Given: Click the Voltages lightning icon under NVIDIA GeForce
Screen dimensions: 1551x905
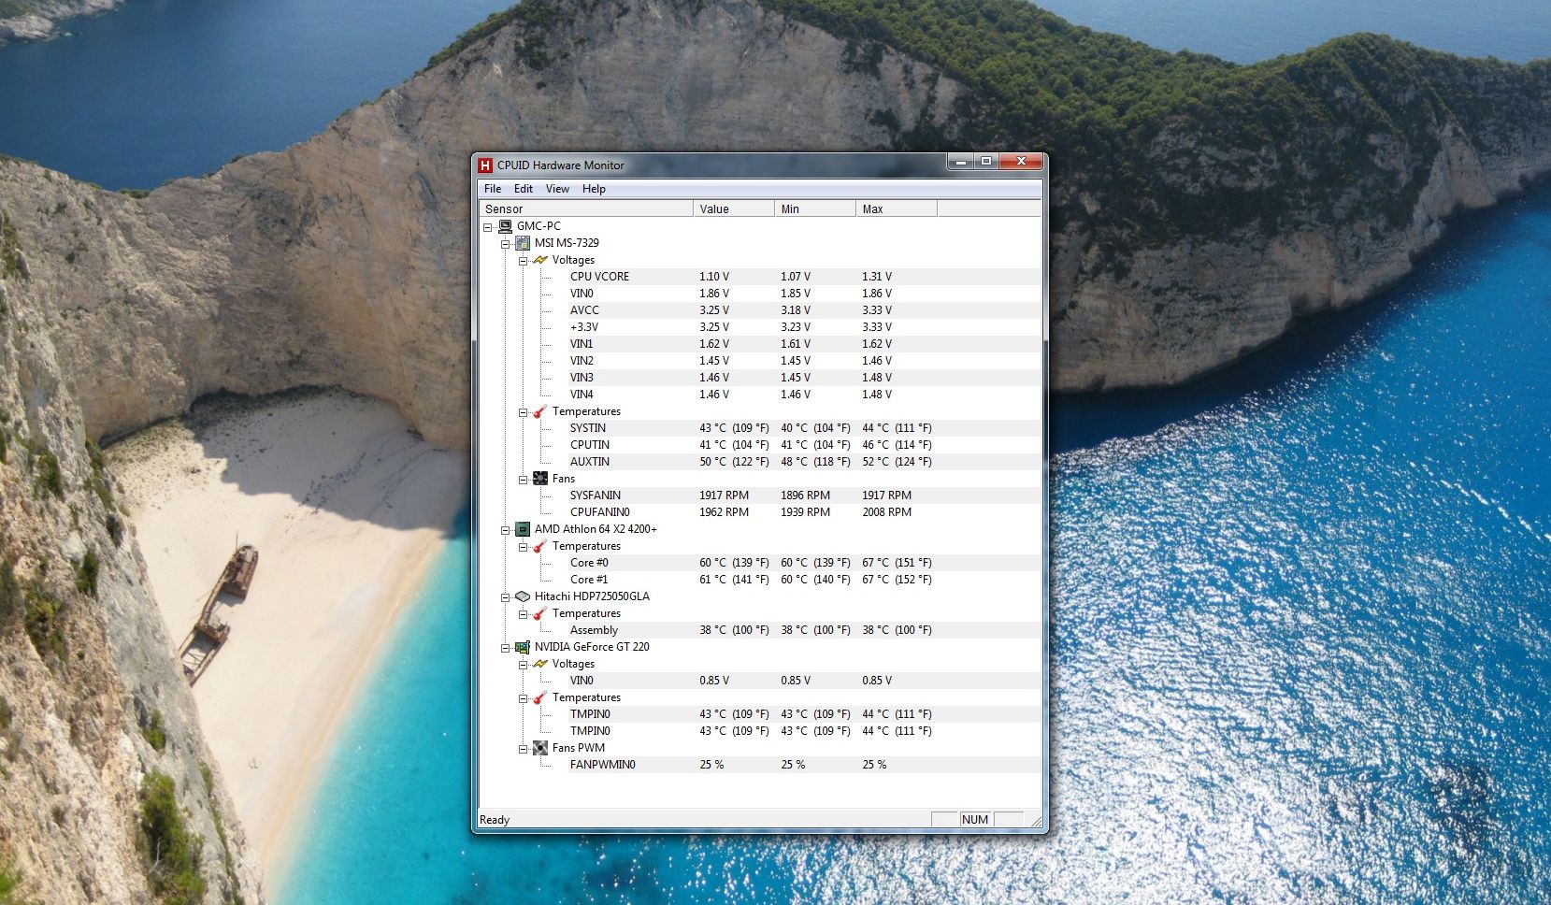Looking at the screenshot, I should (540, 664).
